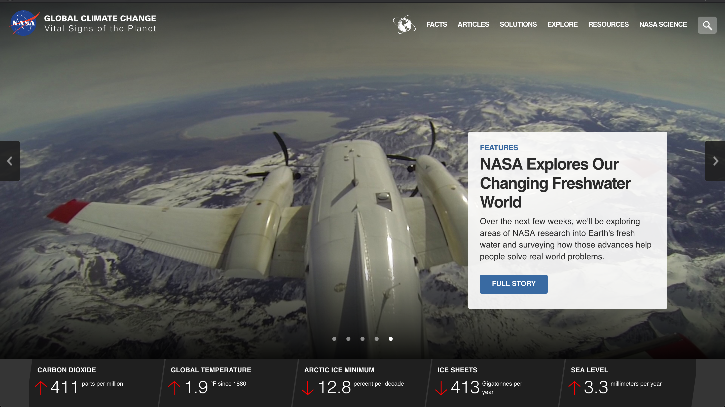Click the red down arrow beside 12.8
This screenshot has width=725, height=407.
(308, 388)
